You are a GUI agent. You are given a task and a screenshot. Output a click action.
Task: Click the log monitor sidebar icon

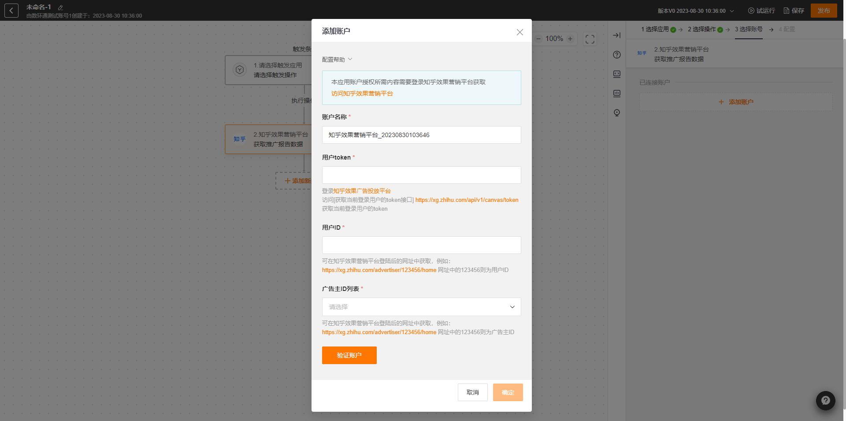coord(617,93)
